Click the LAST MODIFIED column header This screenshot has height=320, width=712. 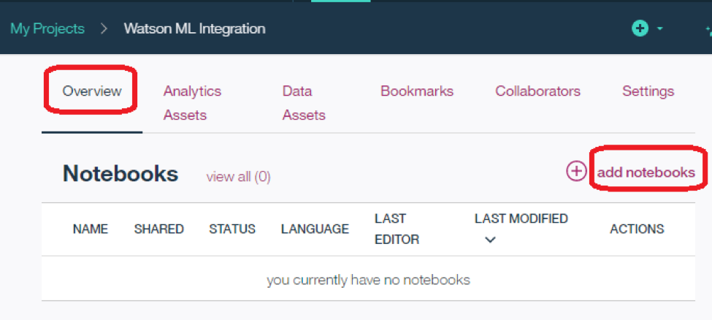[x=521, y=218]
